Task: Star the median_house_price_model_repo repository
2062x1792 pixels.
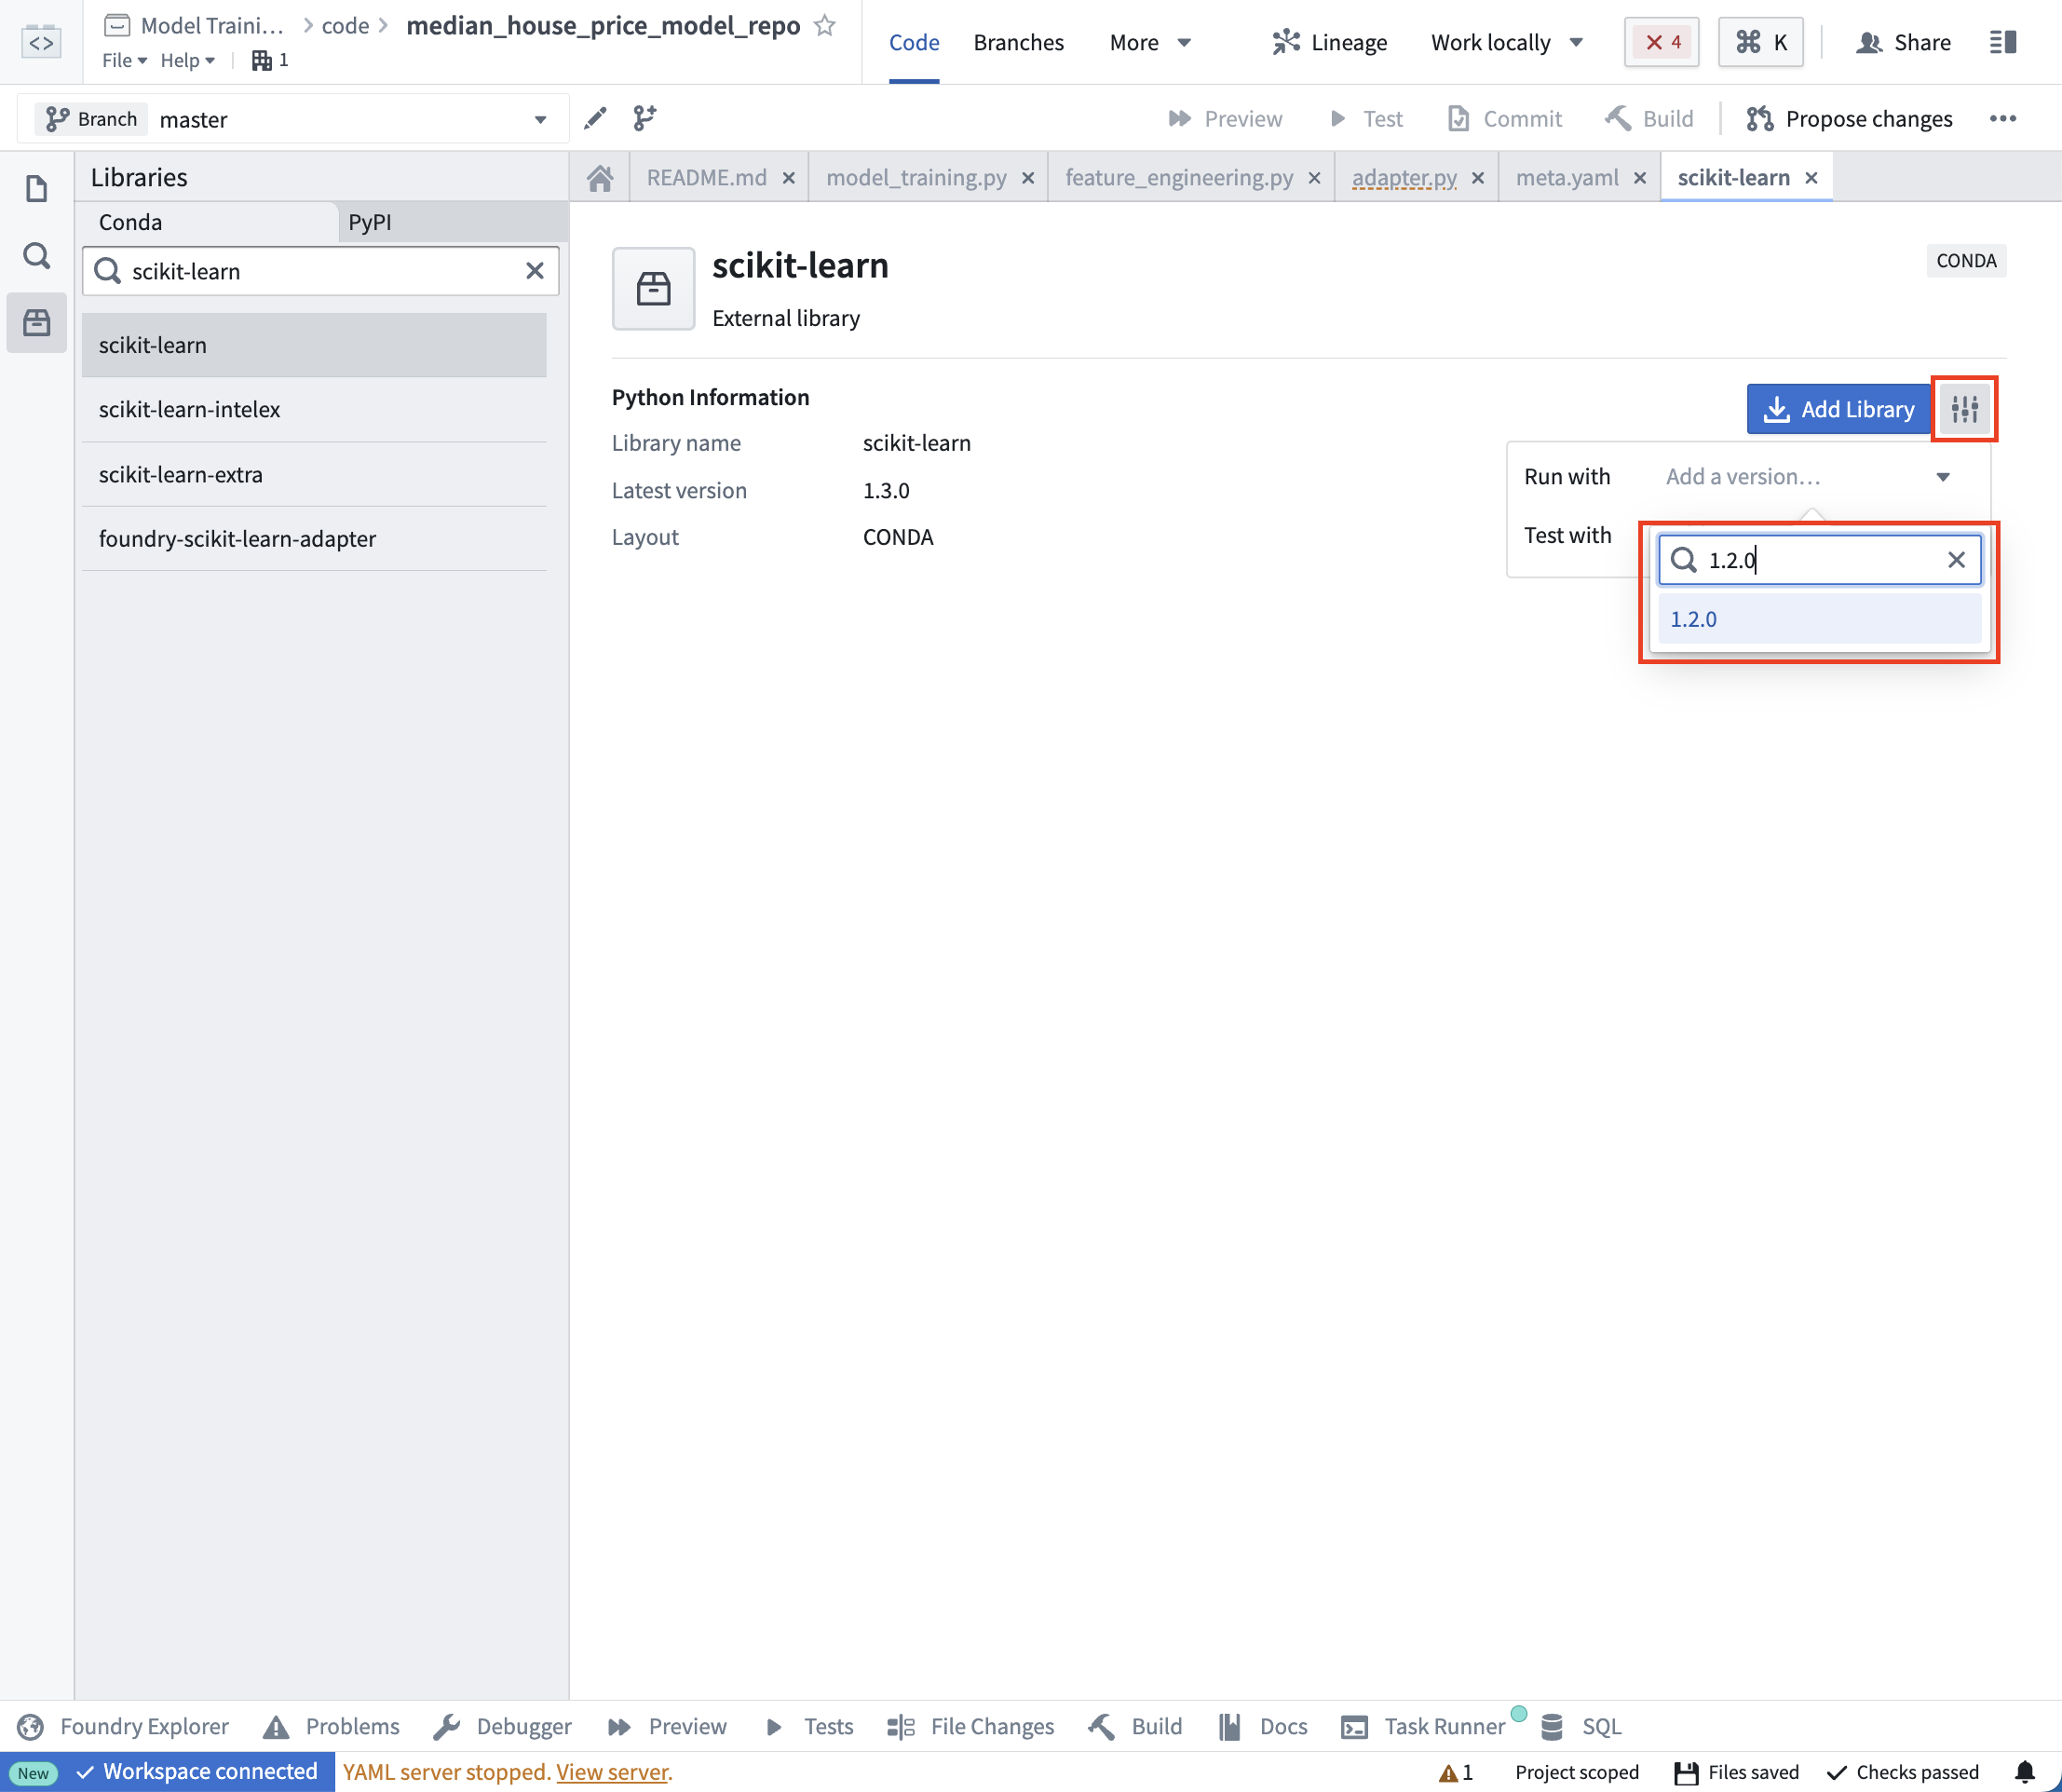Action: click(825, 25)
